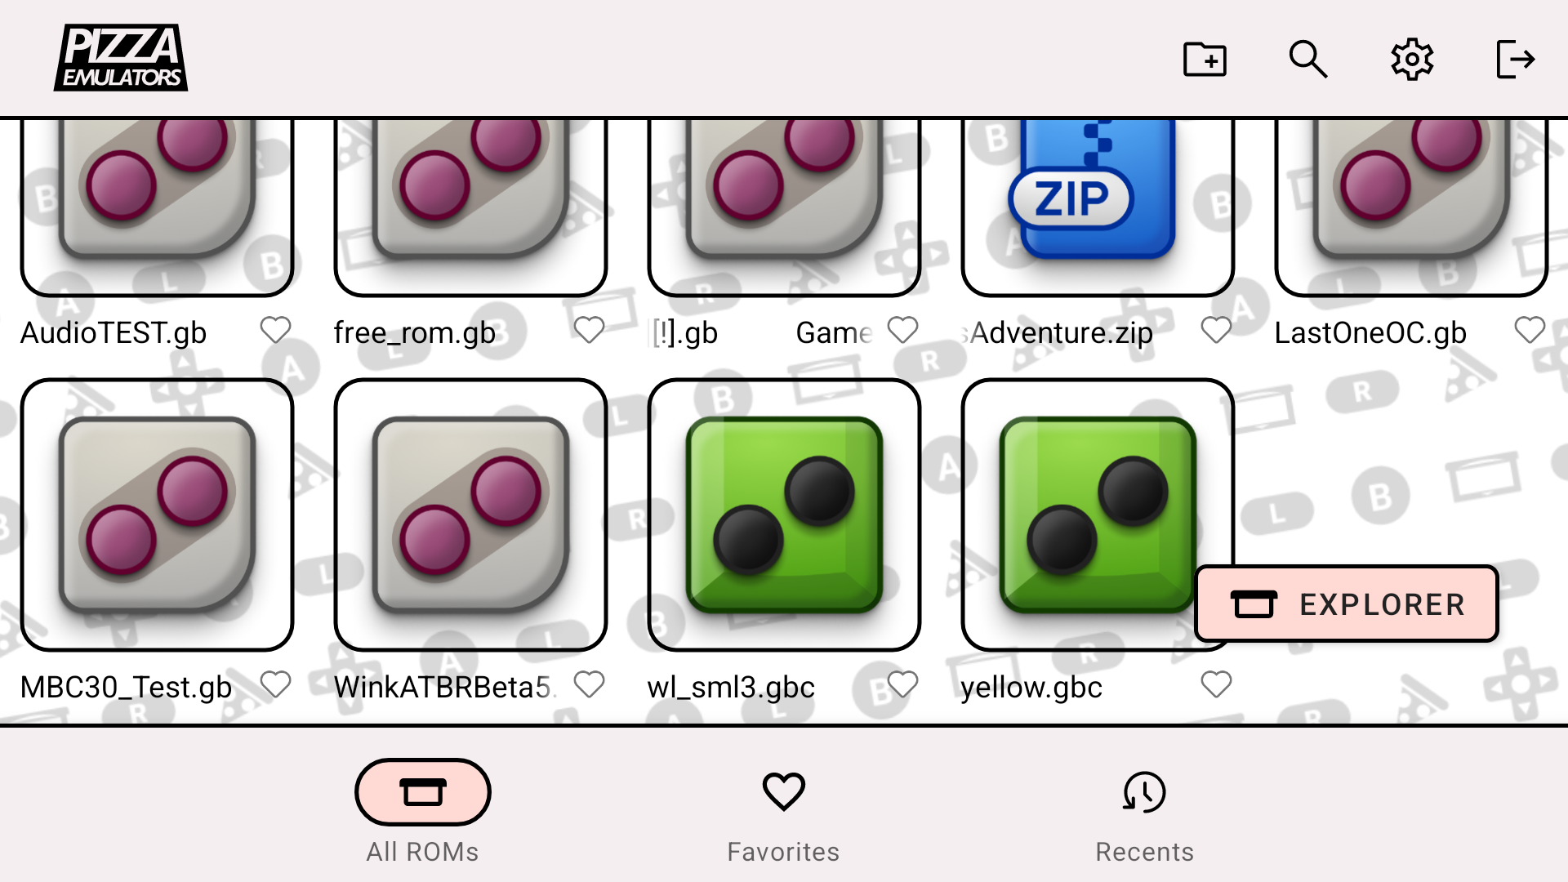
Task: Launch the MBC30_Test.gb ROM
Action: point(157,514)
